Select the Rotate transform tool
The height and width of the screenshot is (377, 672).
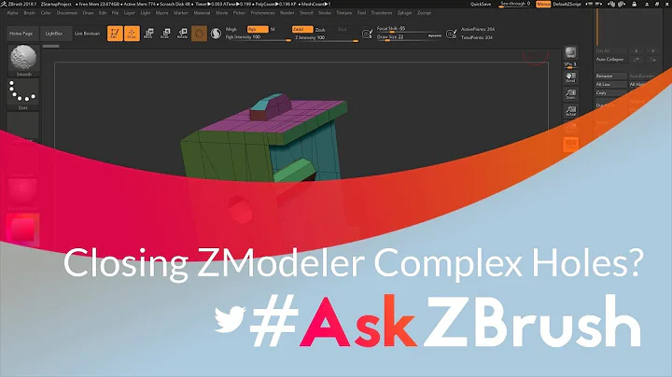point(182,34)
